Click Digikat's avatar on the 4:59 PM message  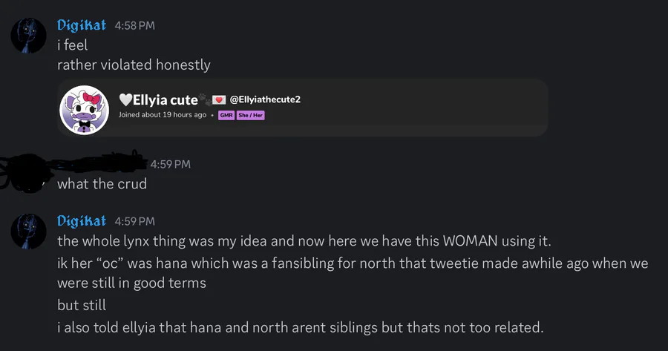29,230
